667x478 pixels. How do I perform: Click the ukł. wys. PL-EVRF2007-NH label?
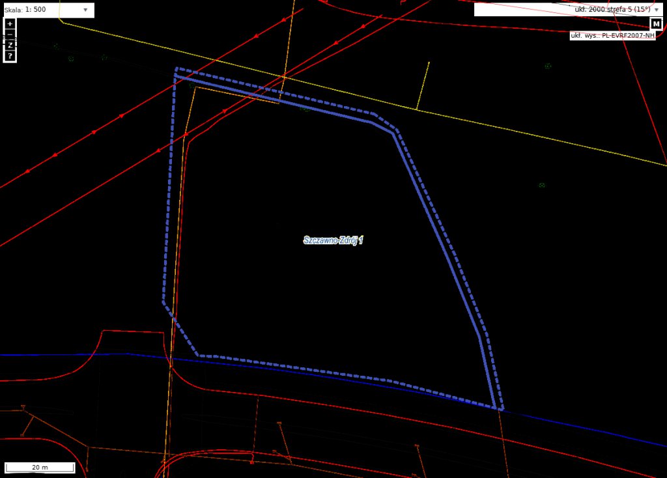pos(612,36)
